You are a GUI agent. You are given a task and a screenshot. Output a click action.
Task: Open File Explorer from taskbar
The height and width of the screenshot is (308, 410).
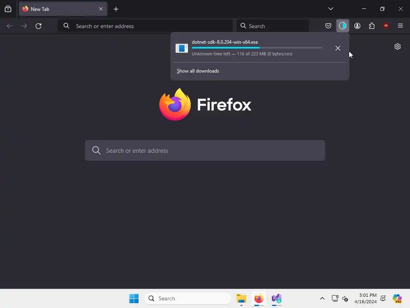coord(241,298)
